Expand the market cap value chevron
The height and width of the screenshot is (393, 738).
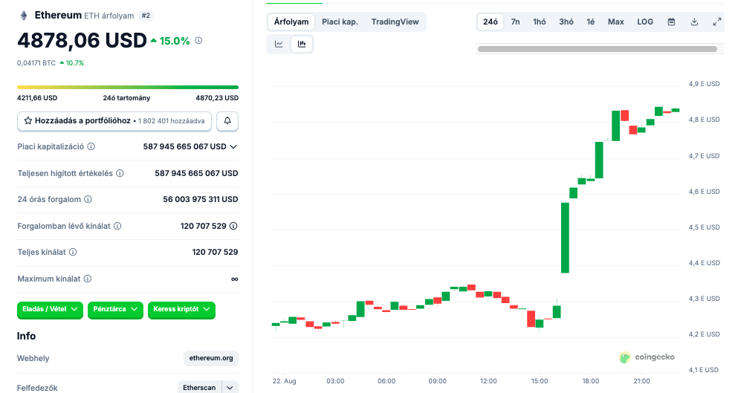233,147
